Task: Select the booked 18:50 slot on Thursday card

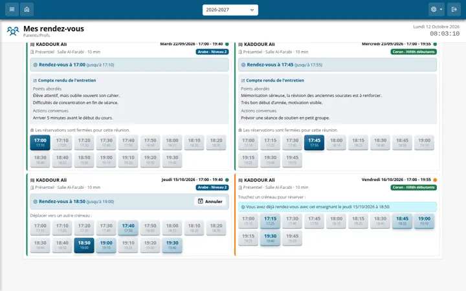Action: tap(84, 245)
